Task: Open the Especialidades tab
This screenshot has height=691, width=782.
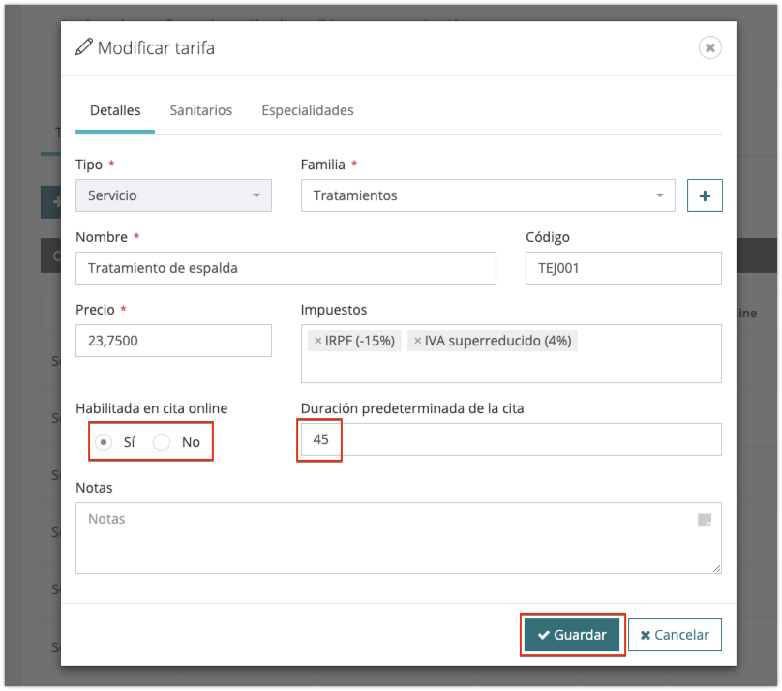Action: pyautogui.click(x=307, y=111)
